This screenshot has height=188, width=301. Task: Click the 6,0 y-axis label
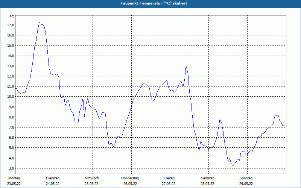click(x=11, y=137)
